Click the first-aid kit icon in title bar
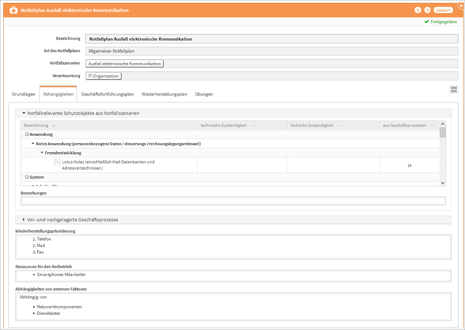 tap(13, 10)
